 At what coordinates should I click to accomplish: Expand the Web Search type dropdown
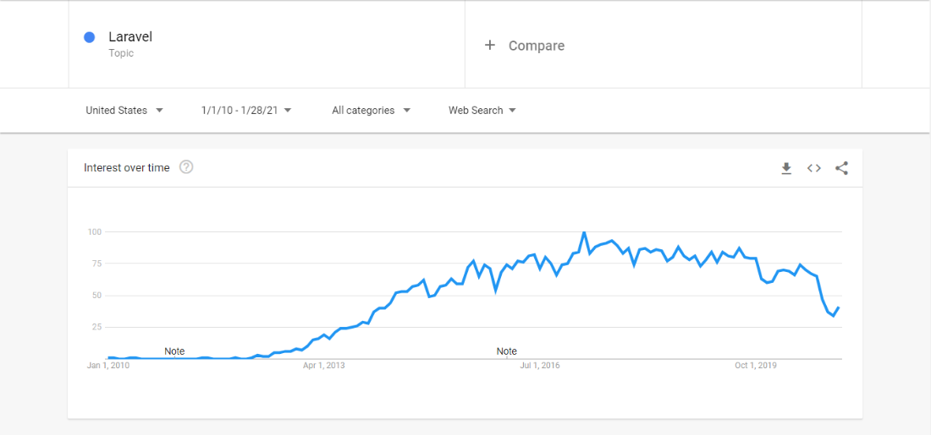482,111
